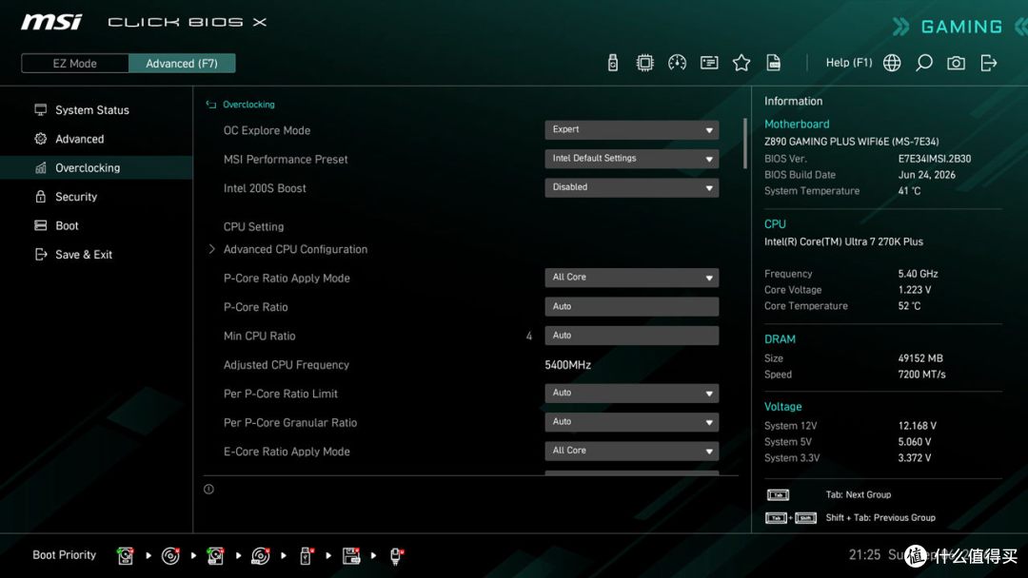Click the search magnifier icon

pyautogui.click(x=923, y=63)
